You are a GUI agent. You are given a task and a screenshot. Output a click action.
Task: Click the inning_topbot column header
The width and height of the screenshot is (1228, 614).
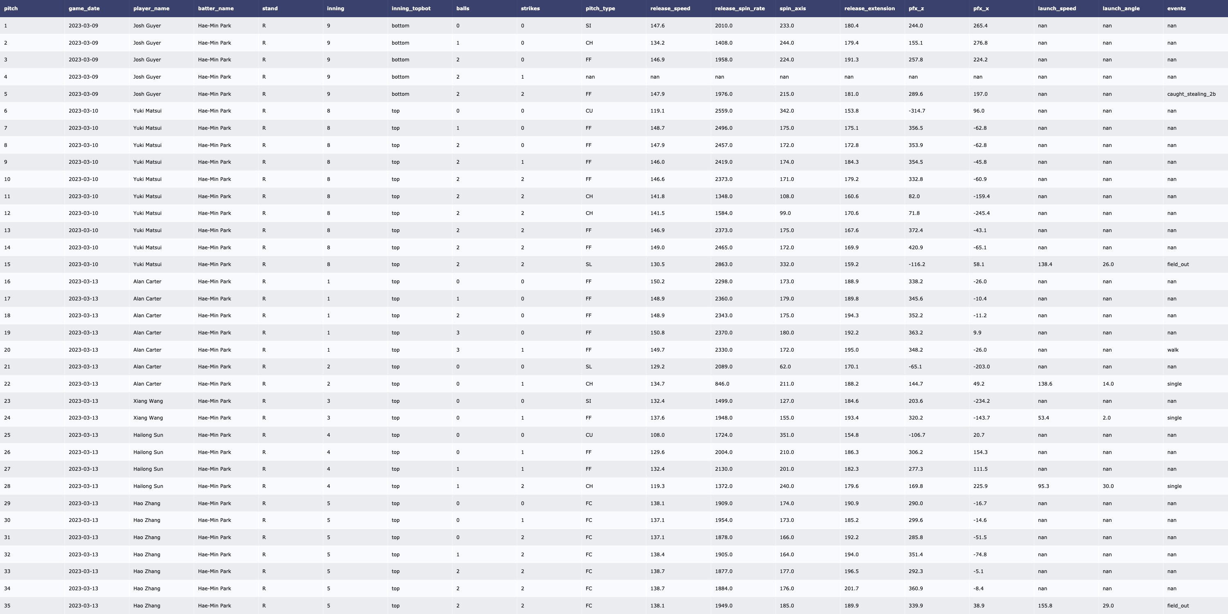[x=411, y=9]
